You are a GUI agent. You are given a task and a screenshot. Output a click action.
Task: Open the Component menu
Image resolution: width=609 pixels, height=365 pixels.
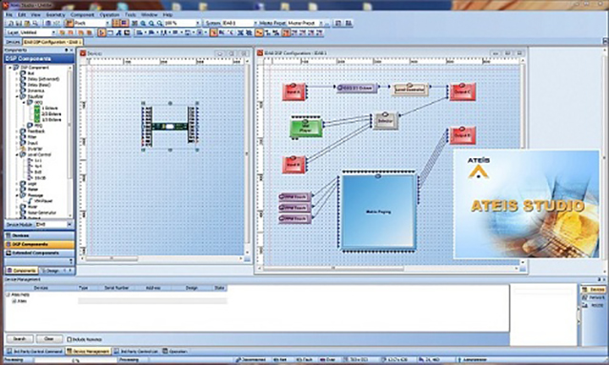(82, 14)
